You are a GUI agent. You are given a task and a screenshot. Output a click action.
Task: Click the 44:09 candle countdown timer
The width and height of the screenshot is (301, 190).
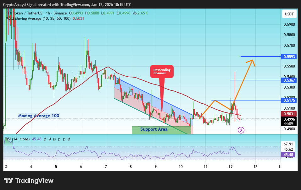288,124
